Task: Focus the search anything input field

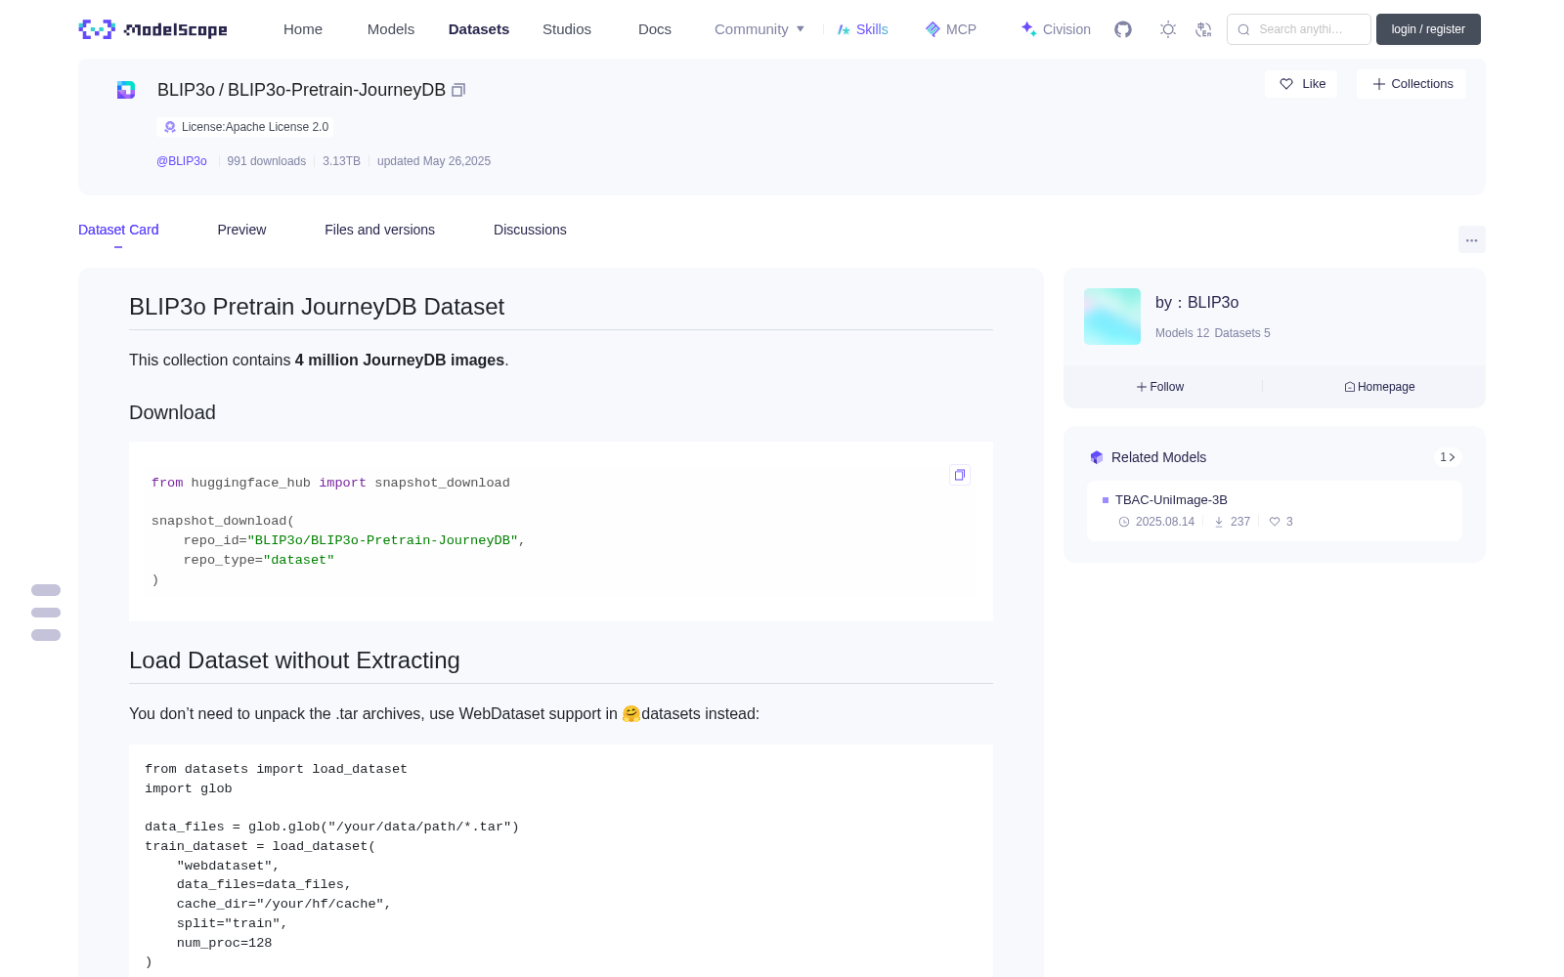Action: click(x=1299, y=29)
